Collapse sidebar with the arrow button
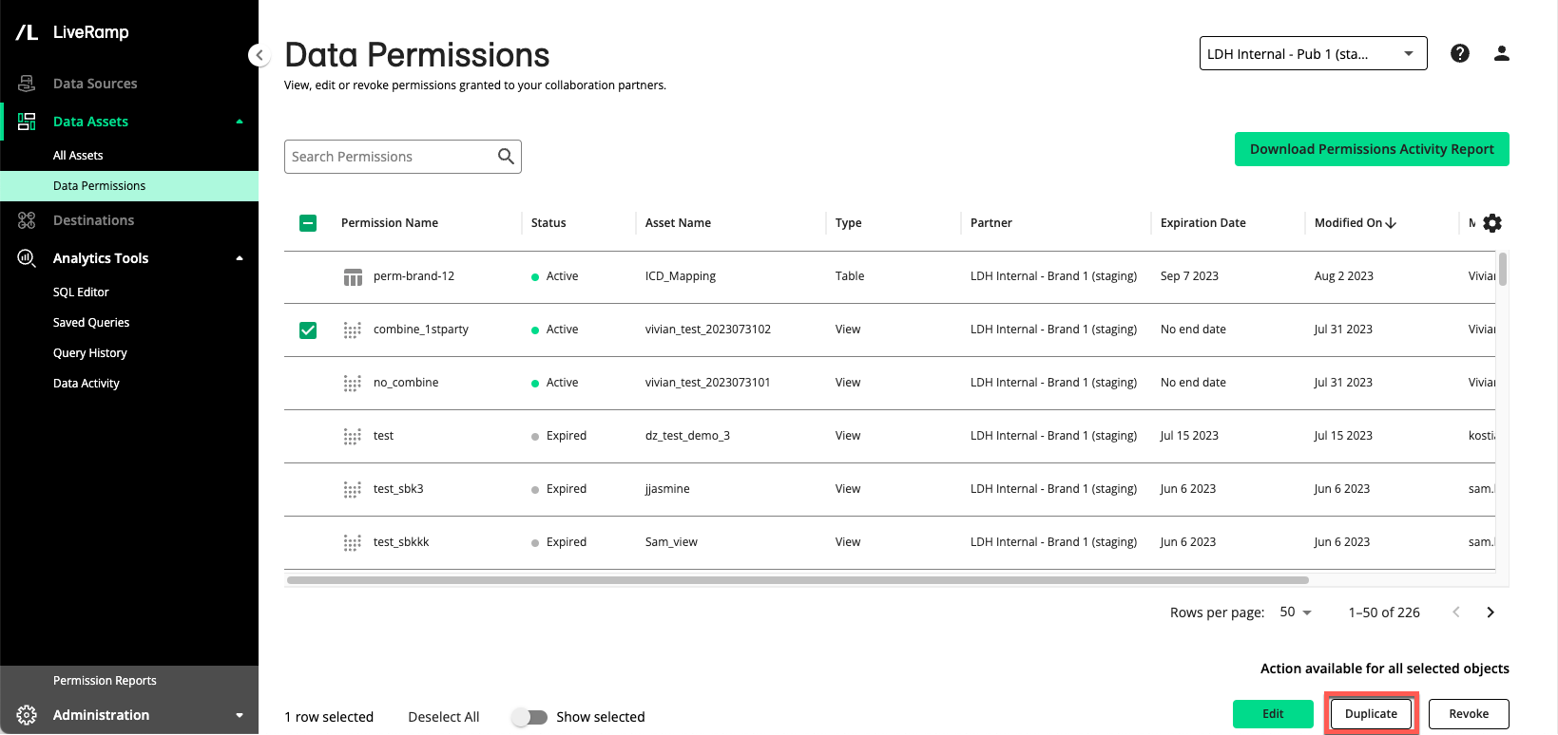1558x735 pixels. click(260, 55)
